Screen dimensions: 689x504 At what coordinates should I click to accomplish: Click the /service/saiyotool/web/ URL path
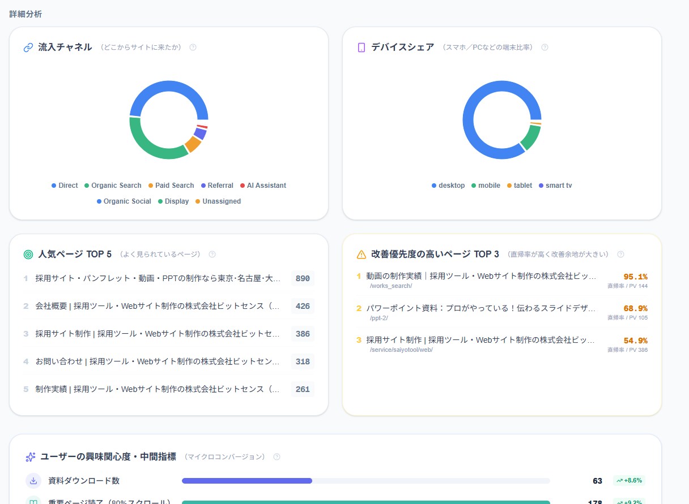(x=401, y=350)
